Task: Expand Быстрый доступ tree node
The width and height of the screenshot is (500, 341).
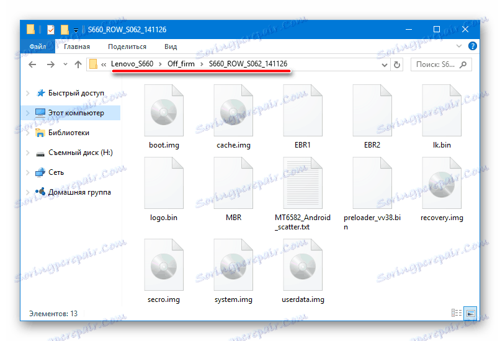Action: 28,93
